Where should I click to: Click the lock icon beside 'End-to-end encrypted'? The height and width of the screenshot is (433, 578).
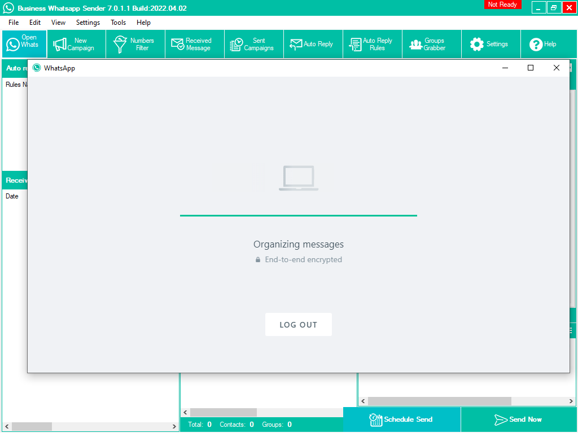[257, 259]
